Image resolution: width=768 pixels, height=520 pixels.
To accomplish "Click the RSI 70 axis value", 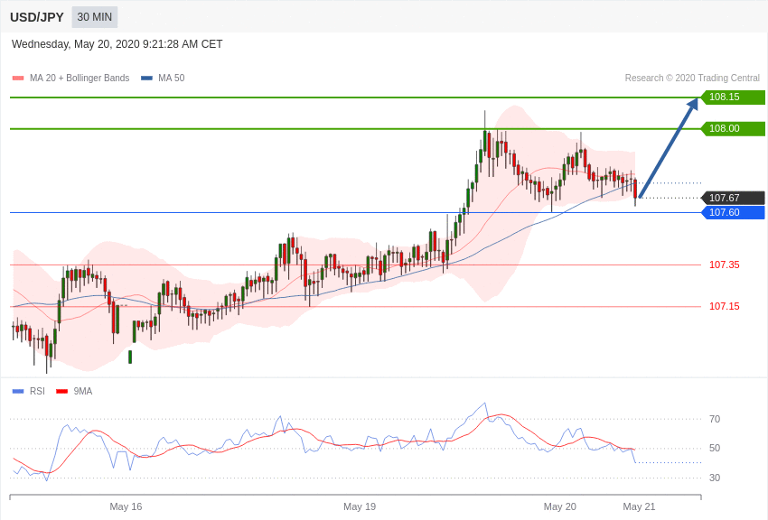I will 715,419.
